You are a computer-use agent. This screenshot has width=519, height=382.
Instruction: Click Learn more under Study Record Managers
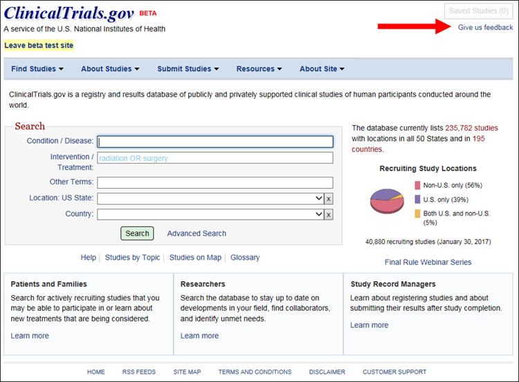[x=370, y=325]
